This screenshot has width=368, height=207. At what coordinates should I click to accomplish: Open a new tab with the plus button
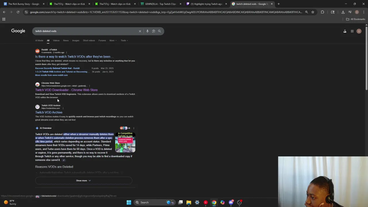(x=279, y=4)
